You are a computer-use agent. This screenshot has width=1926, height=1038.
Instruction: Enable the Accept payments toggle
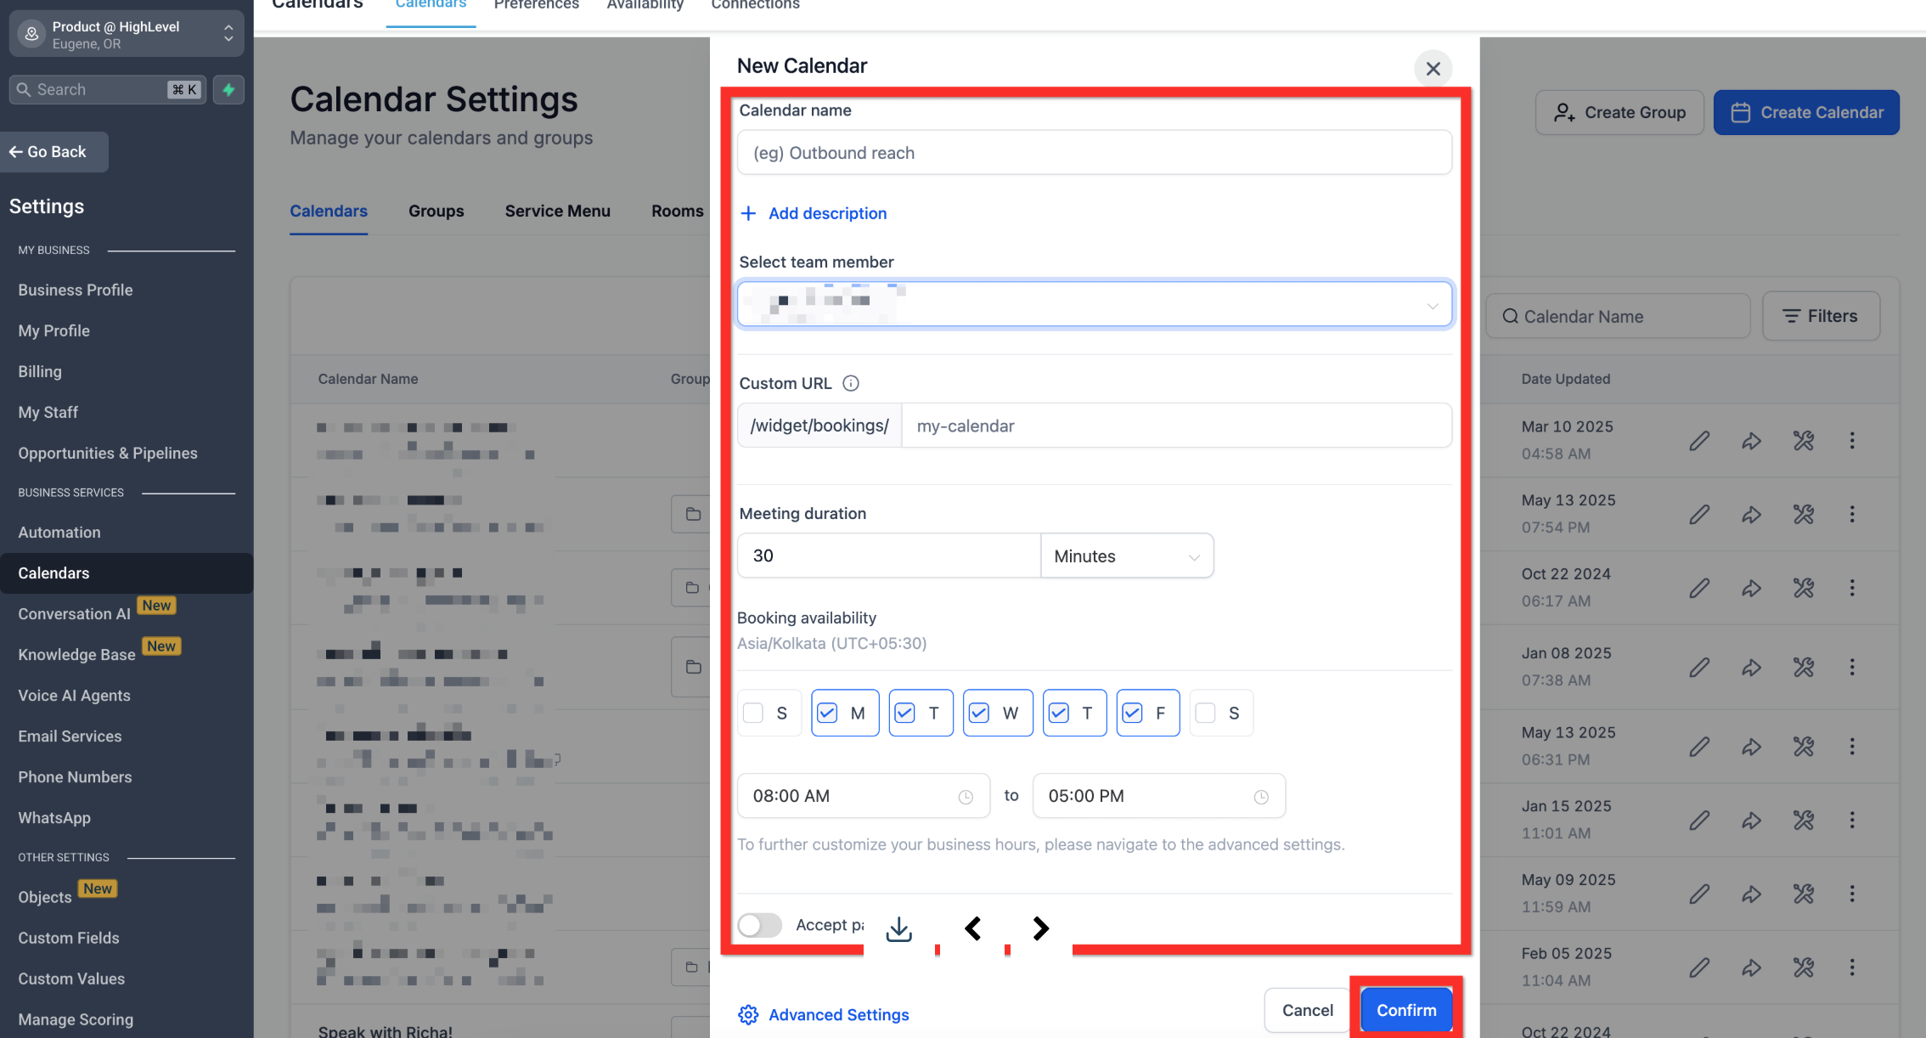[759, 925]
